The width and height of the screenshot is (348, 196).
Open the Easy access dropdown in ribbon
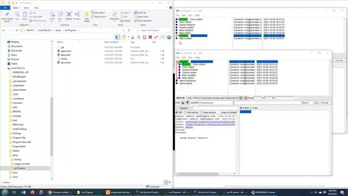pos(99,17)
